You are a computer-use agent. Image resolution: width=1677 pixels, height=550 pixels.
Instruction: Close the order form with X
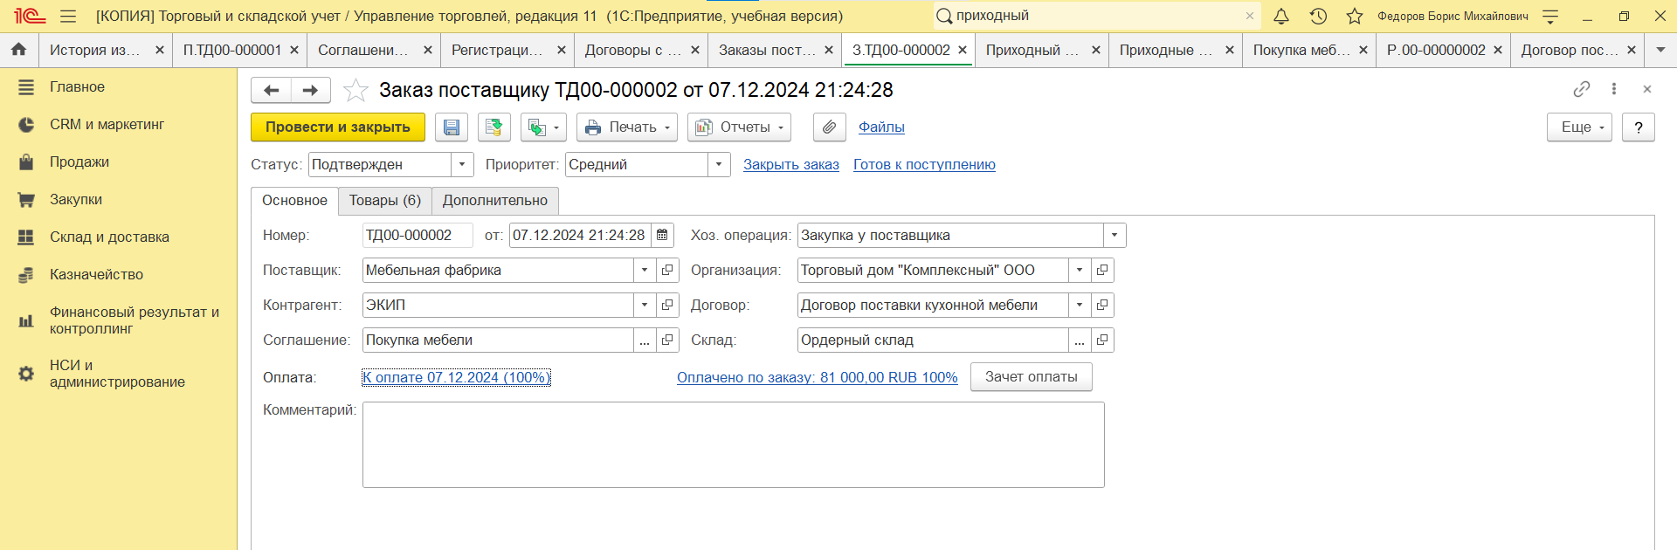point(1647,89)
